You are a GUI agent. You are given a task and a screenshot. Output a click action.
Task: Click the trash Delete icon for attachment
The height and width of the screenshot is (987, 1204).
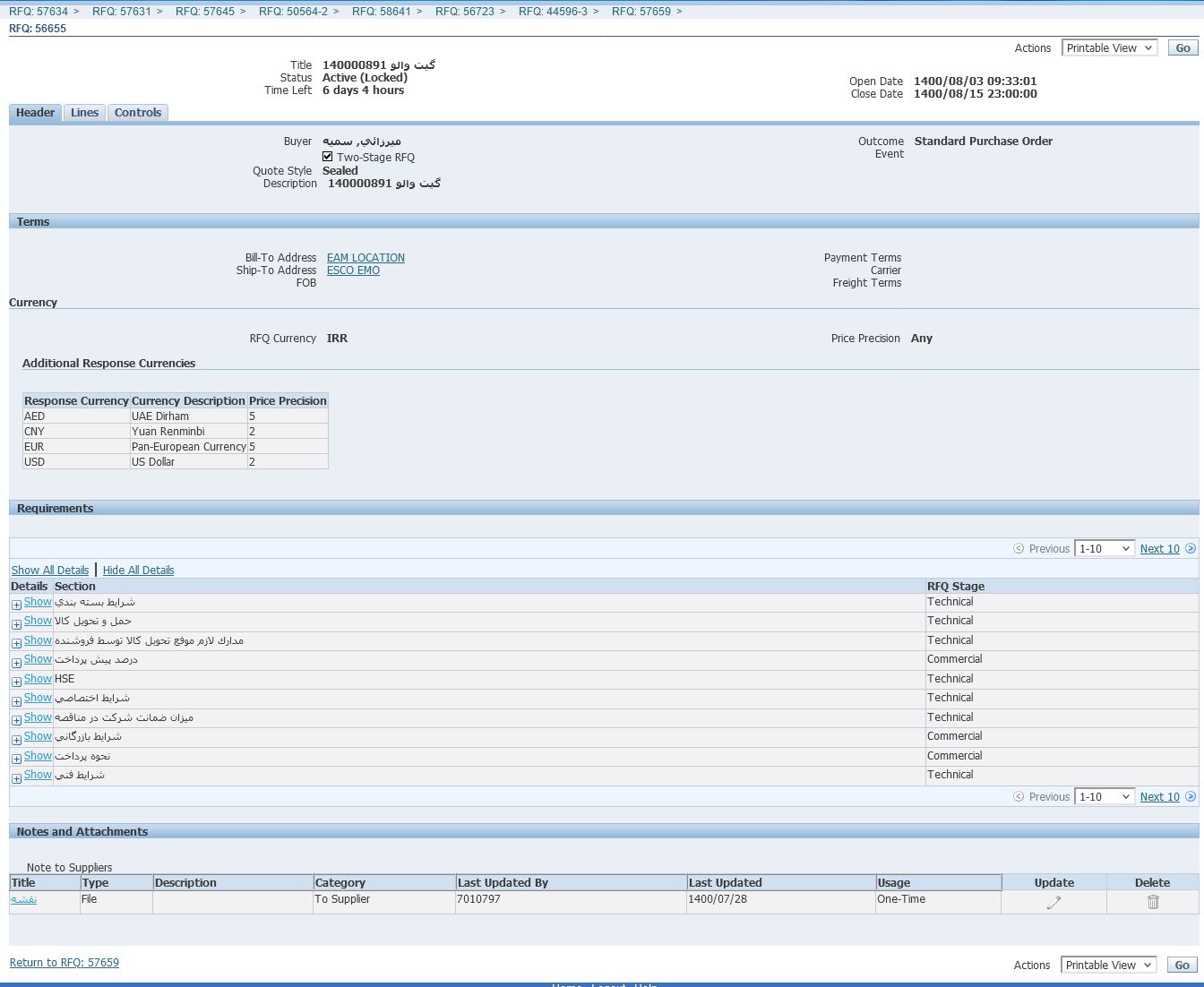pos(1153,902)
